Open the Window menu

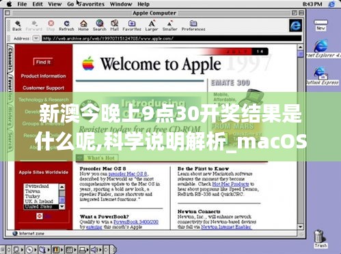(121, 4)
